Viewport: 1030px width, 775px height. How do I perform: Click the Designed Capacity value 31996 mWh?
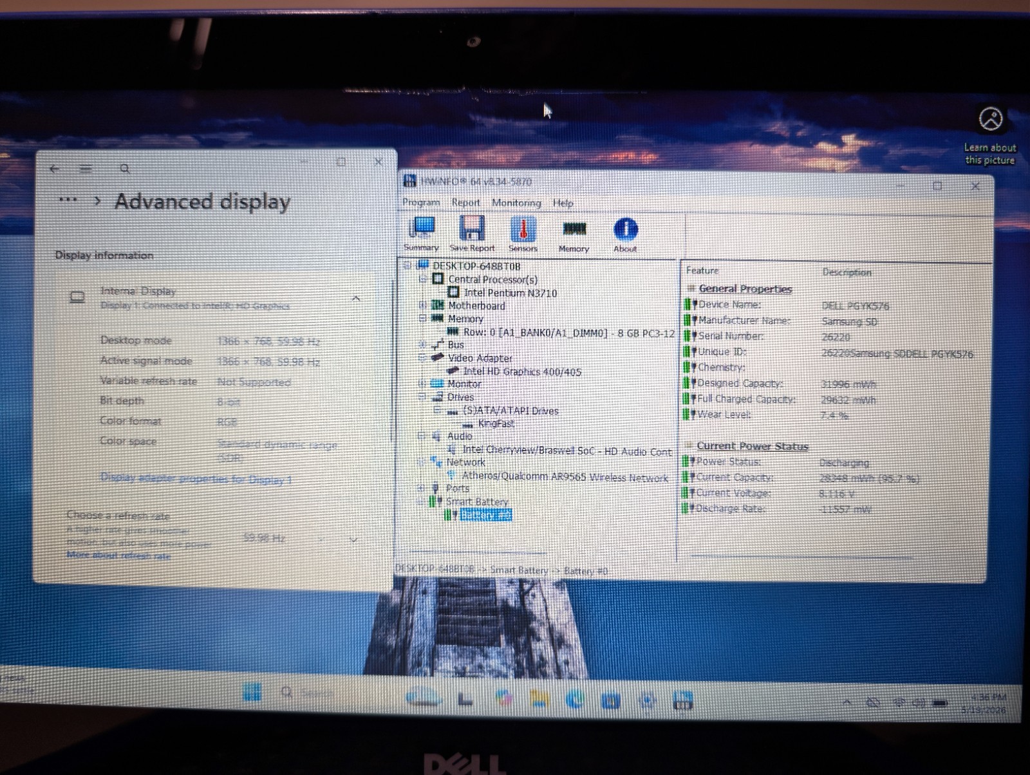[848, 384]
